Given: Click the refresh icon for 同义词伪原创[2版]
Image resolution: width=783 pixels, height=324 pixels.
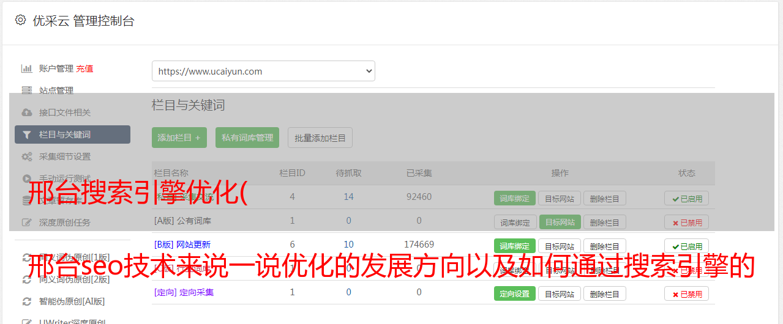Looking at the screenshot, I should (x=26, y=279).
